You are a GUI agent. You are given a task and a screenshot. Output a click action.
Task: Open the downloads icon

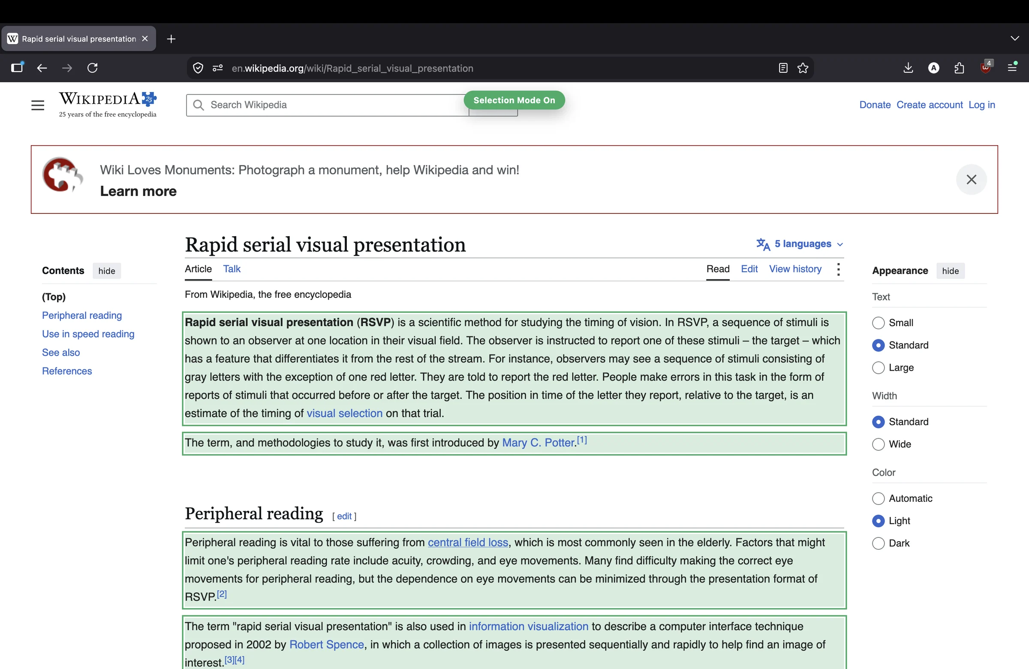909,68
